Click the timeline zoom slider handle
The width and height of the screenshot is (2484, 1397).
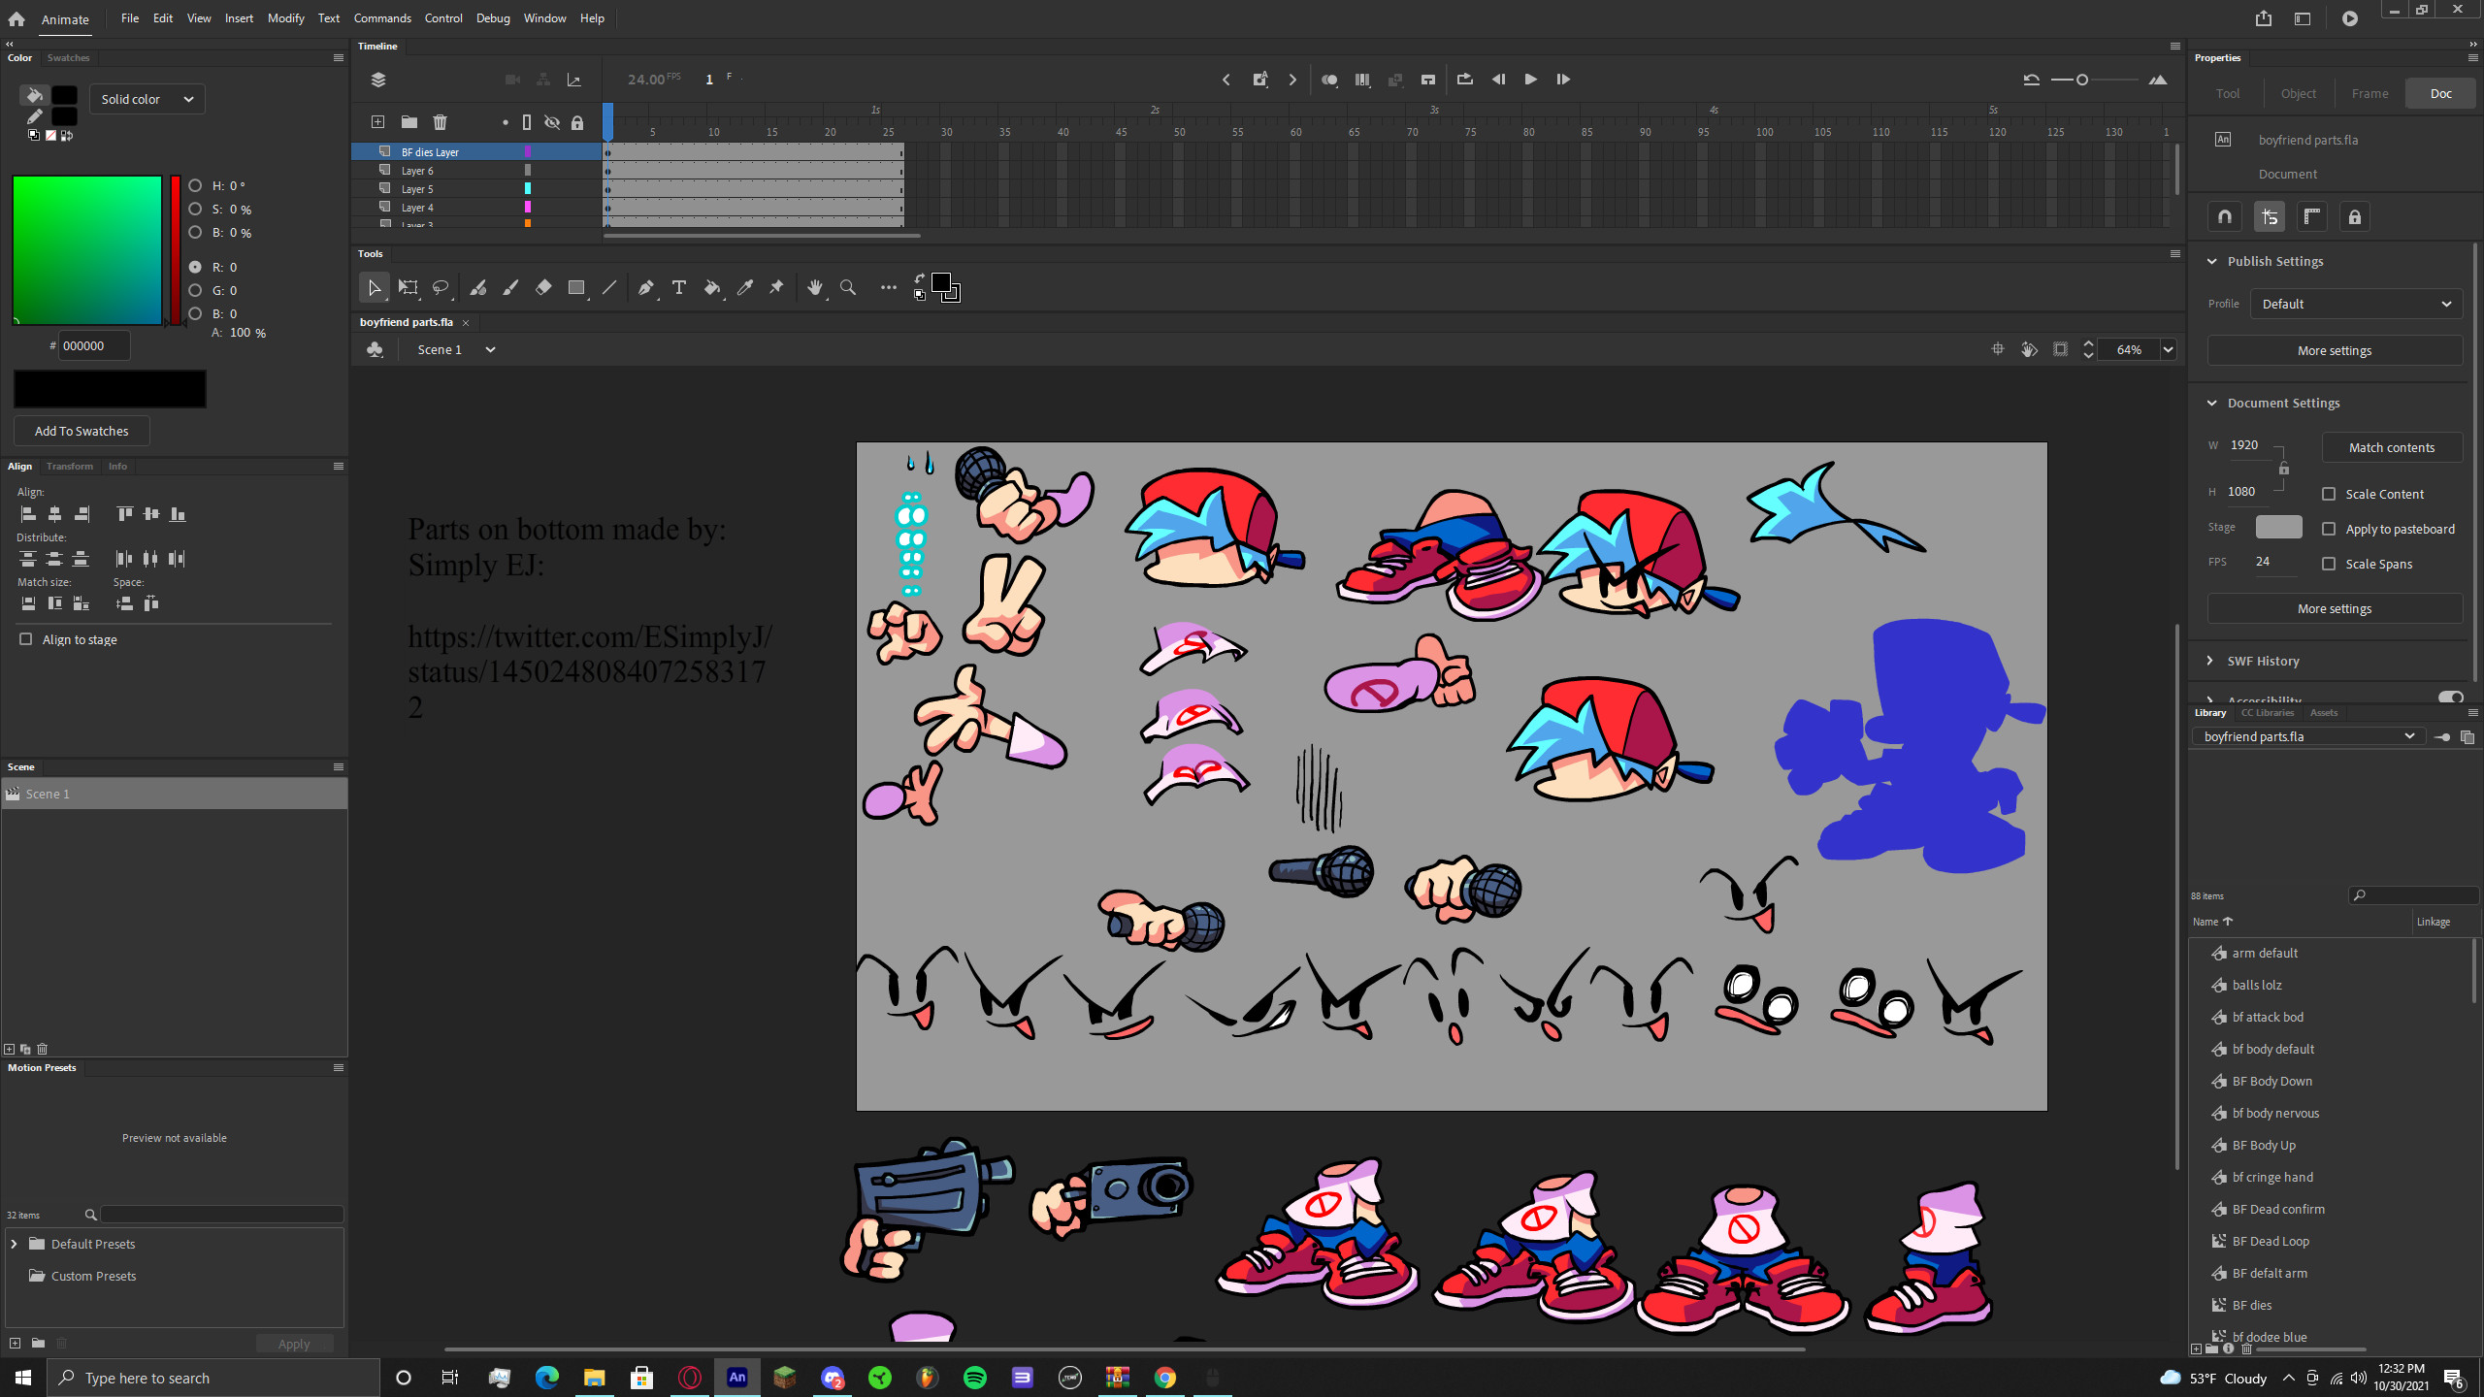click(x=2082, y=80)
